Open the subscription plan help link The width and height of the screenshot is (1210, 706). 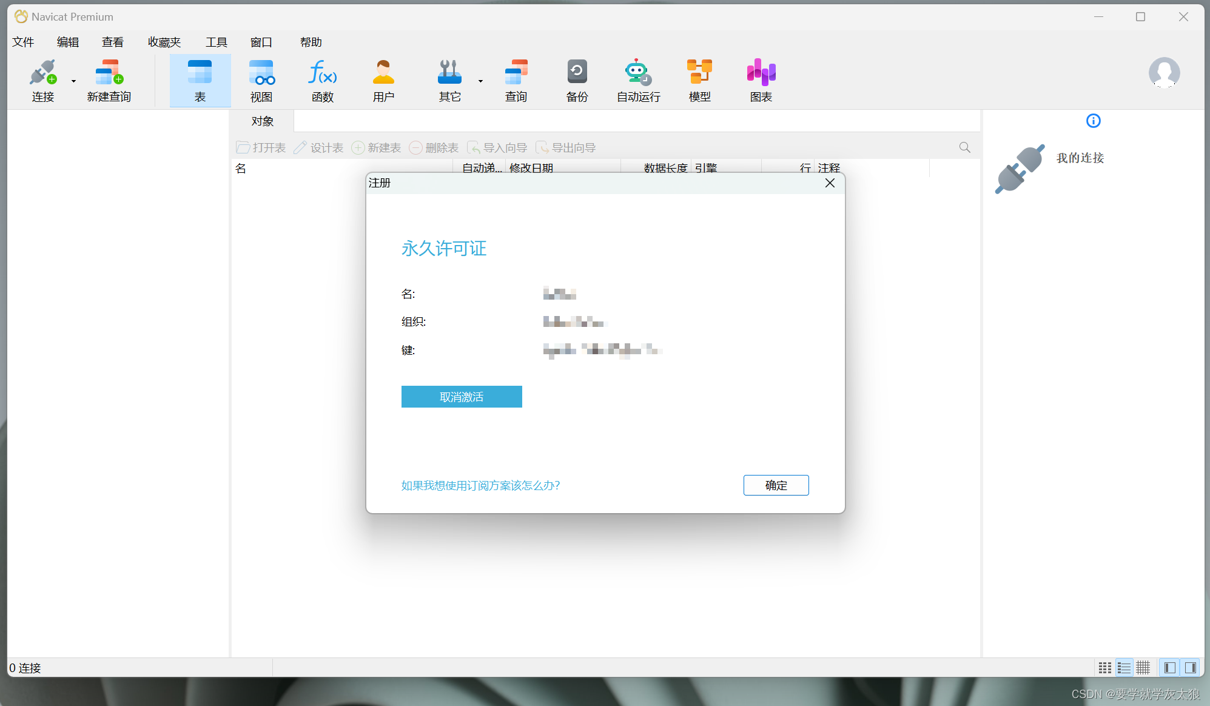click(480, 485)
